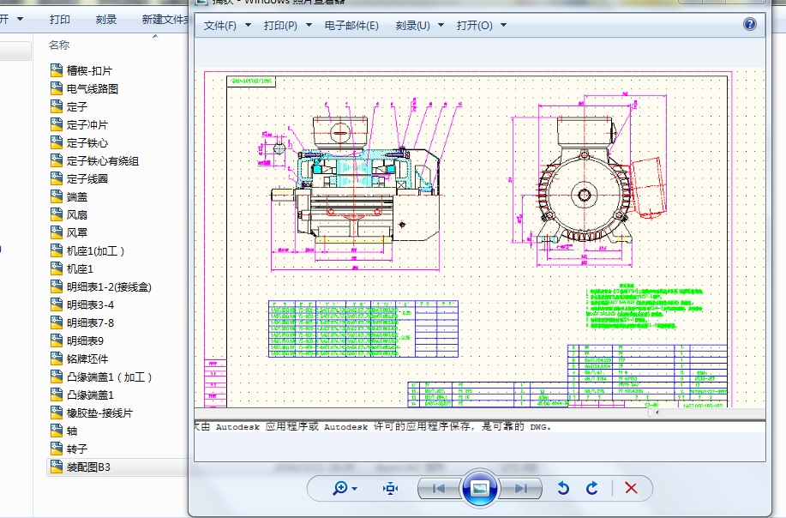The height and width of the screenshot is (518, 786).
Task: Rotate the image counterclockwise
Action: (x=563, y=488)
